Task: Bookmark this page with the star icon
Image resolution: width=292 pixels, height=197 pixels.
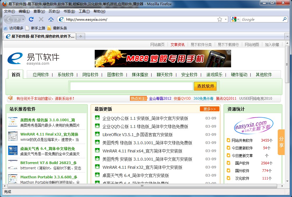Action: (x=219, y=20)
